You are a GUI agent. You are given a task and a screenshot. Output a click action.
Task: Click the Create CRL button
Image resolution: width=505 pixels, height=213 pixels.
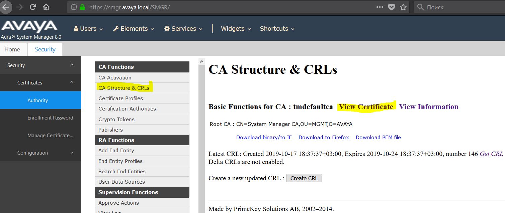(304, 178)
